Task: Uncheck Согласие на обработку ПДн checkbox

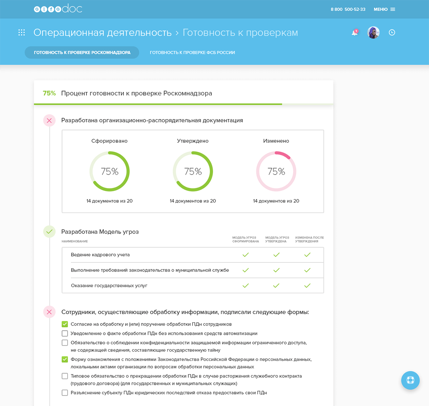Action: (x=65, y=324)
